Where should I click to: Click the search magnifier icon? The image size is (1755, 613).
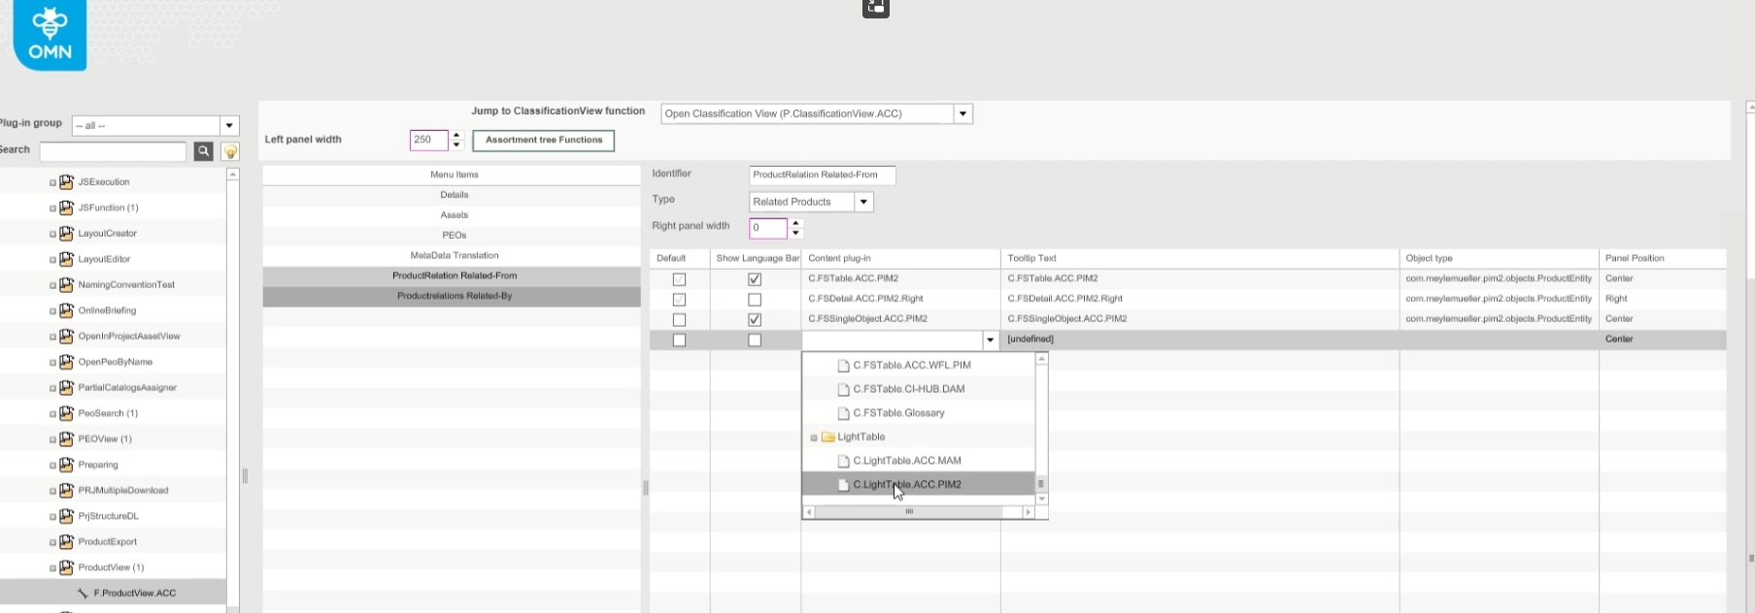coord(203,151)
